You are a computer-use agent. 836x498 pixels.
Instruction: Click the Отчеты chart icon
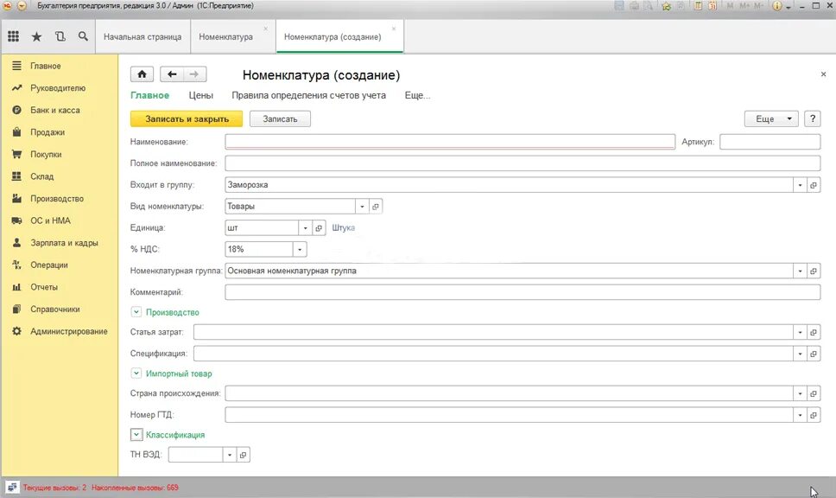16,287
